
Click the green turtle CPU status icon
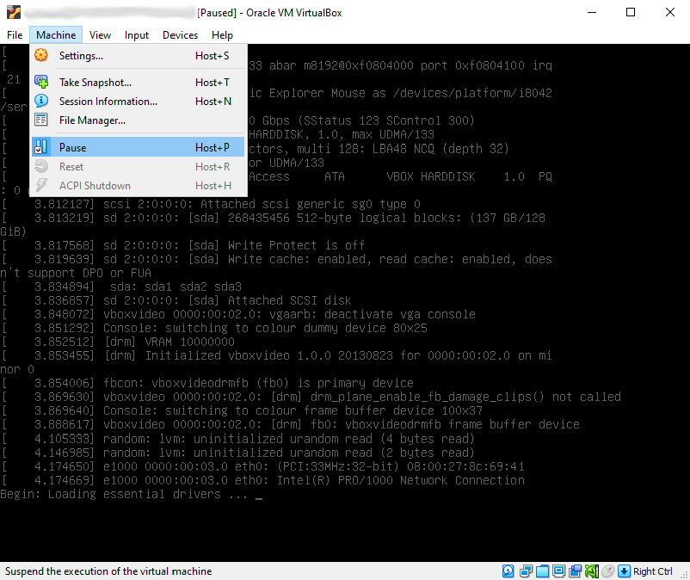pyautogui.click(x=591, y=571)
